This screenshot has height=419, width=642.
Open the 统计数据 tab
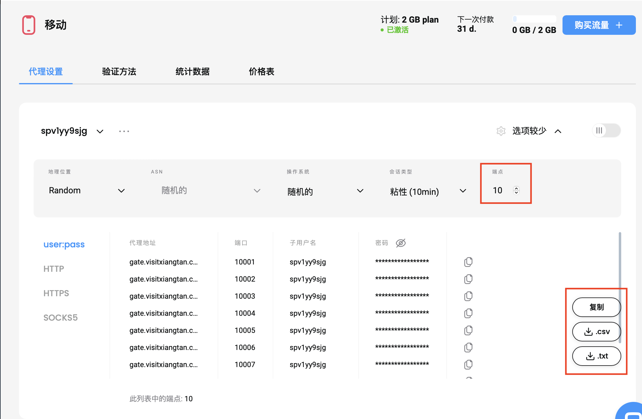pos(193,72)
